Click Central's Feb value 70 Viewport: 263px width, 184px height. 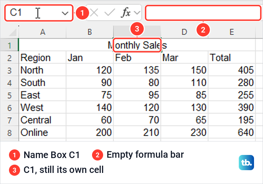tap(137, 120)
